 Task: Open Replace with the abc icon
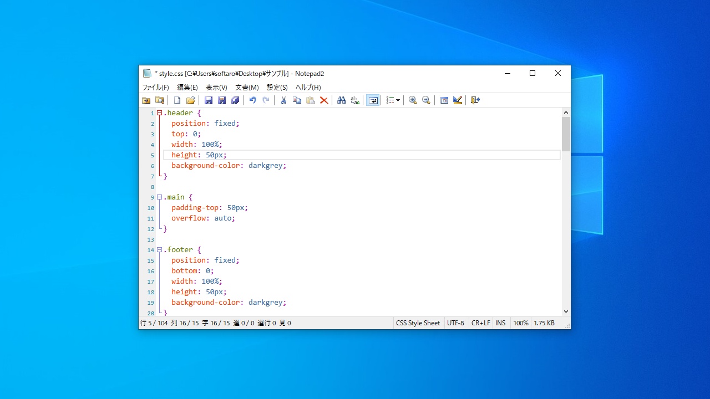click(355, 100)
